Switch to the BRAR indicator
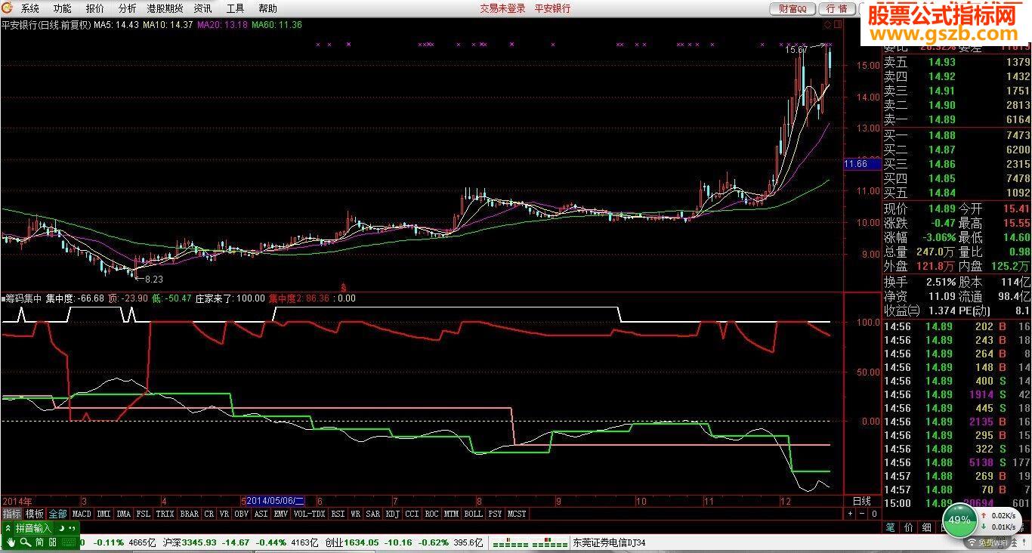 (x=190, y=514)
